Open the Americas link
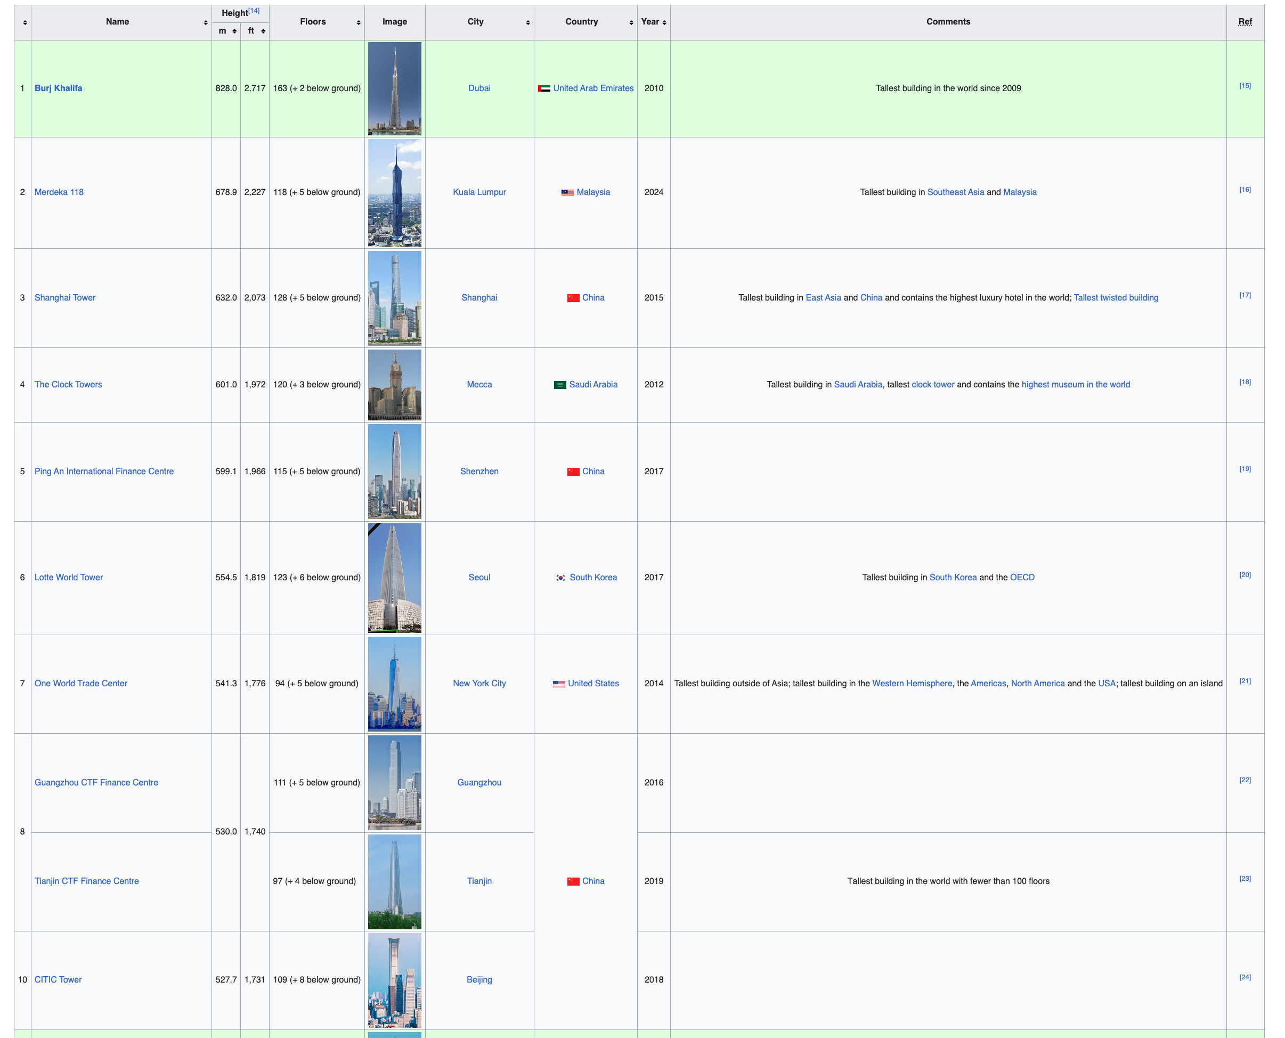The width and height of the screenshot is (1285, 1038). (x=988, y=684)
